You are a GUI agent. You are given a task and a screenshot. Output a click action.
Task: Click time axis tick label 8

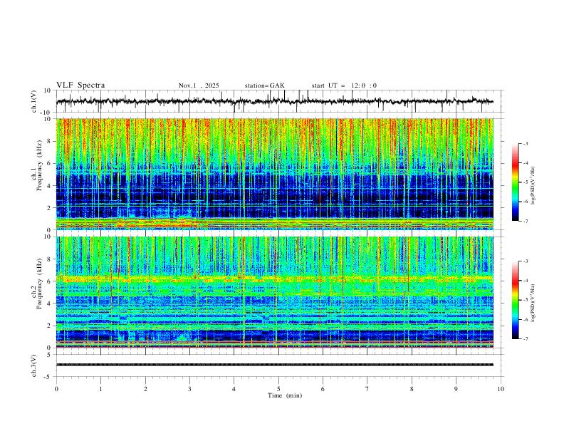pyautogui.click(x=412, y=389)
